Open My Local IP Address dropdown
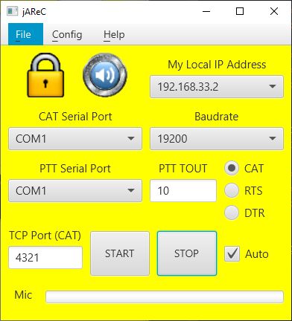 [x=217, y=87]
